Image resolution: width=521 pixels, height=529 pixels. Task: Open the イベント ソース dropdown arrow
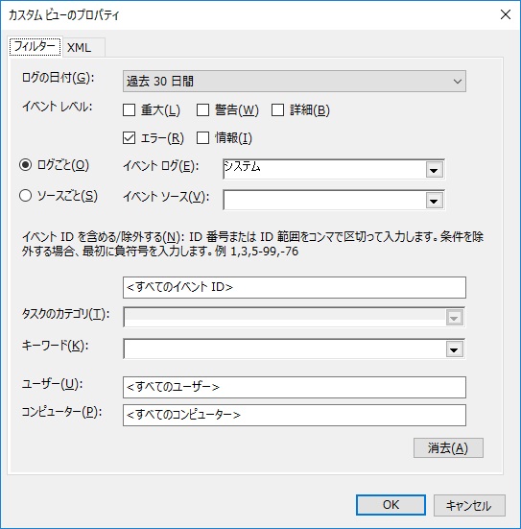tap(434, 201)
